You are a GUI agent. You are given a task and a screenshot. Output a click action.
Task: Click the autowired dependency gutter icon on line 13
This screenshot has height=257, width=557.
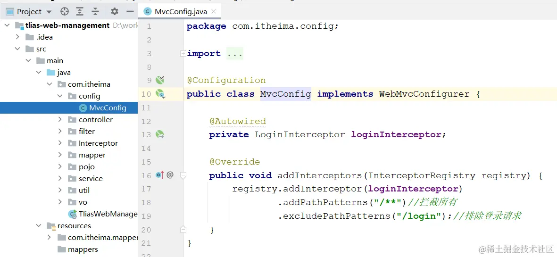tap(160, 134)
